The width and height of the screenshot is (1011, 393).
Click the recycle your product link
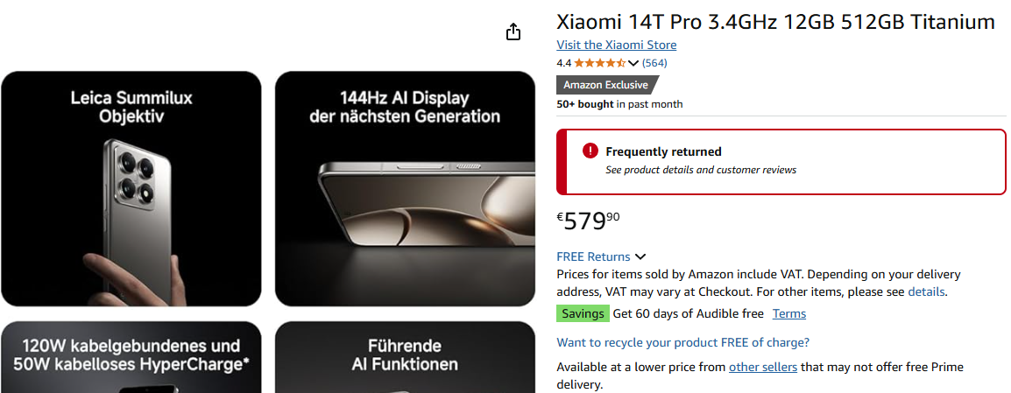click(x=682, y=342)
